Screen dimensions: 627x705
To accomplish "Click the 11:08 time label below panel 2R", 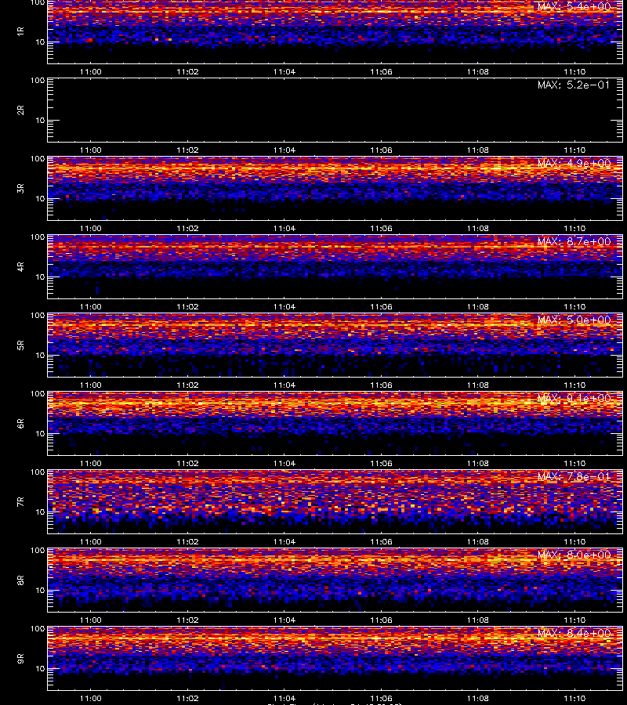I will tap(477, 150).
